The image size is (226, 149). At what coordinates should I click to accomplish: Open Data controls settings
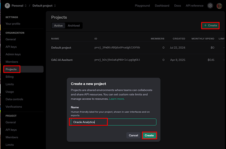(14, 99)
